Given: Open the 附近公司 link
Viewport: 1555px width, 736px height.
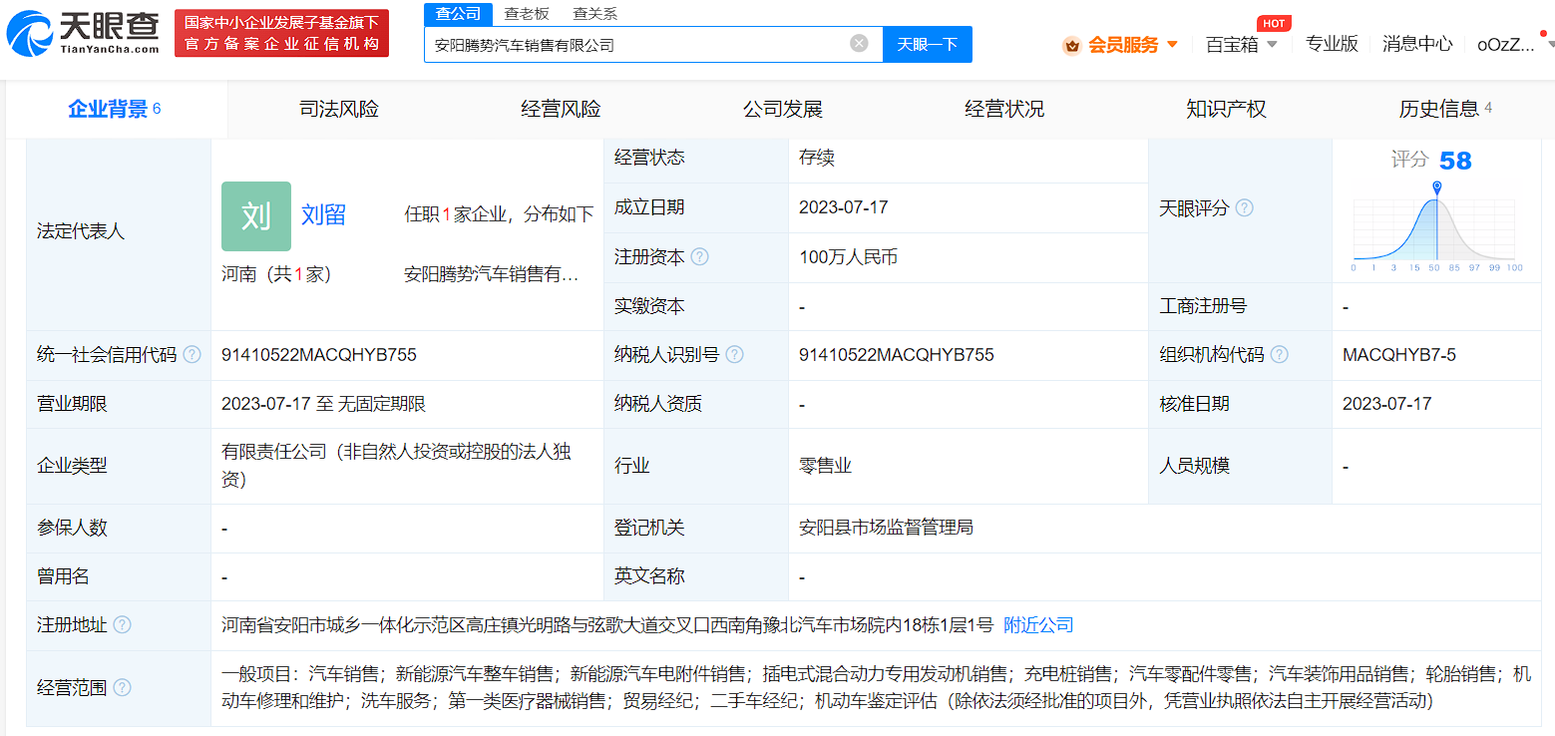Looking at the screenshot, I should pos(1036,624).
